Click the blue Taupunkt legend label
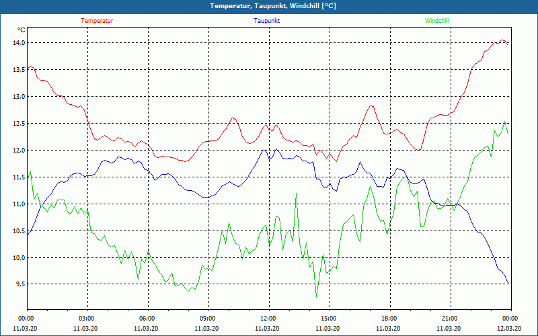The height and width of the screenshot is (336, 538). tap(267, 21)
